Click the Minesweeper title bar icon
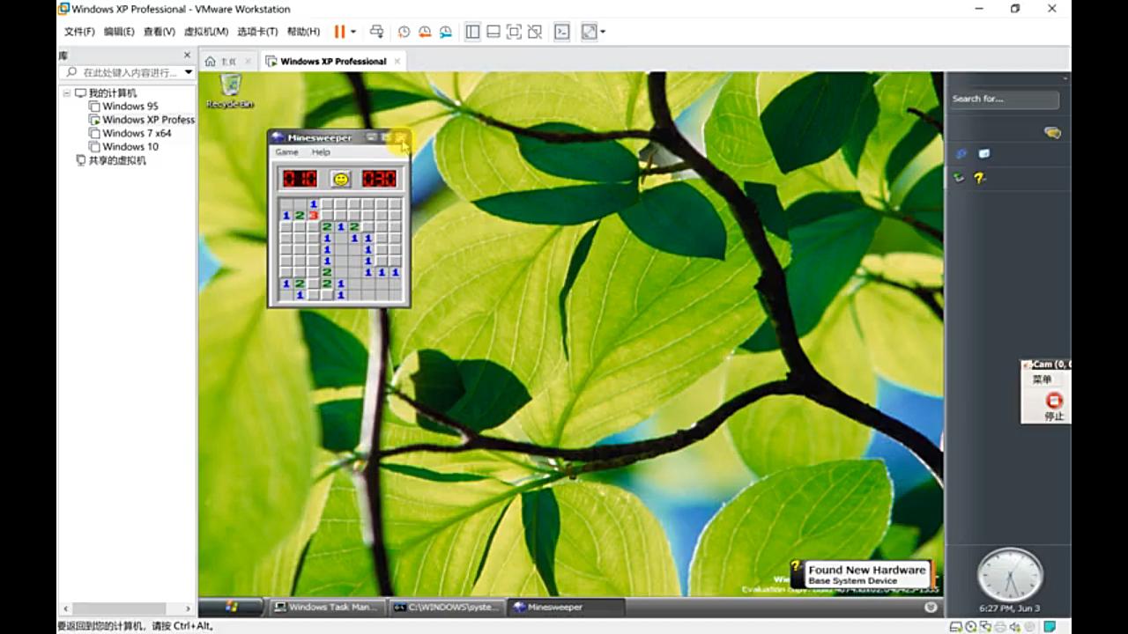Viewport: 1128px width, 634px height. coord(278,137)
